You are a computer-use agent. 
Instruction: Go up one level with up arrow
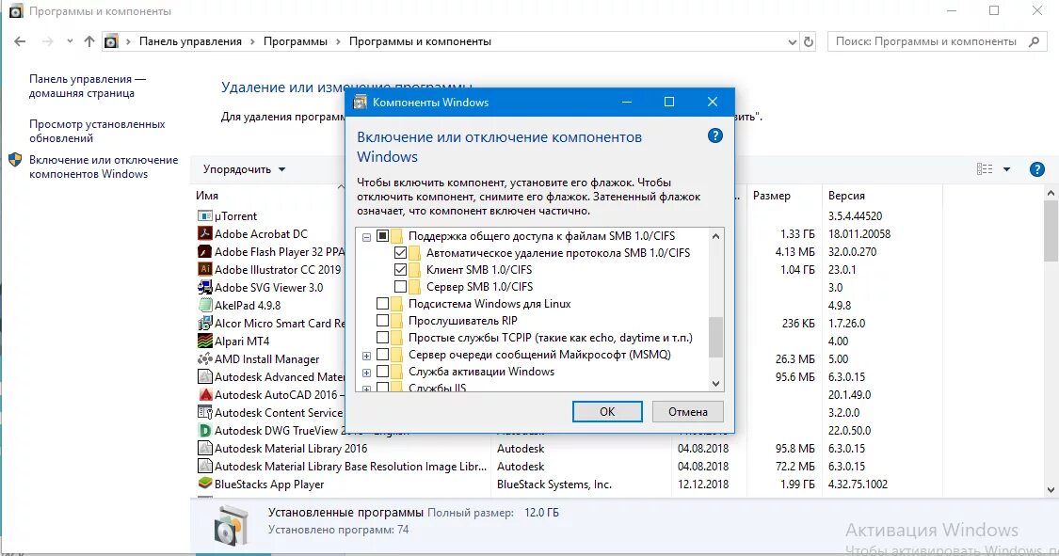(89, 41)
